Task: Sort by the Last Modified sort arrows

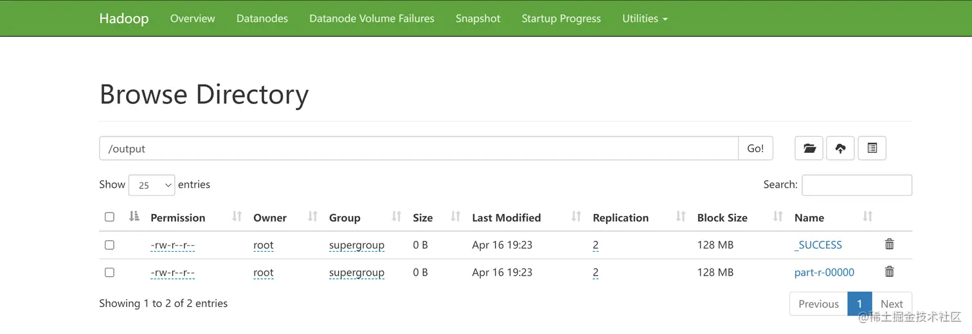Action: pyautogui.click(x=576, y=217)
